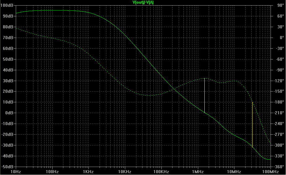Click the -60° phase axis label

point(279,59)
